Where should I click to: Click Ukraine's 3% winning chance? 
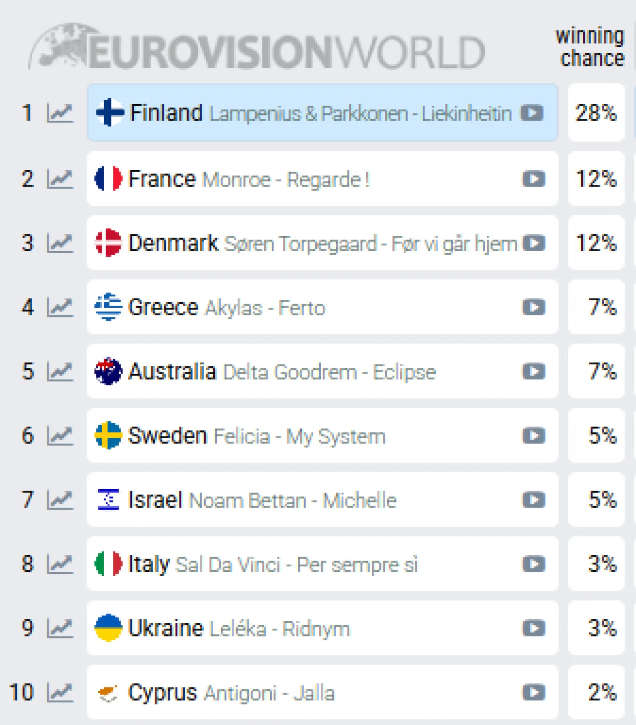596,629
